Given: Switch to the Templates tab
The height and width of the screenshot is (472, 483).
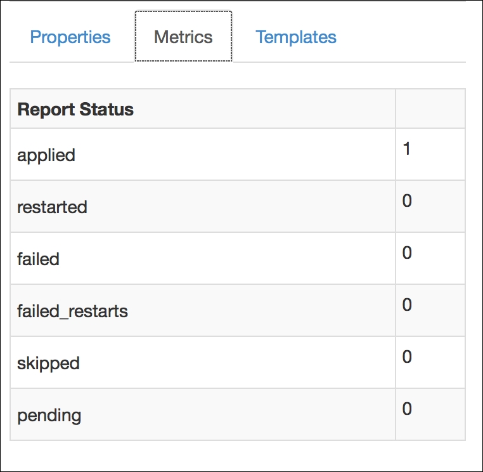Looking at the screenshot, I should (296, 37).
